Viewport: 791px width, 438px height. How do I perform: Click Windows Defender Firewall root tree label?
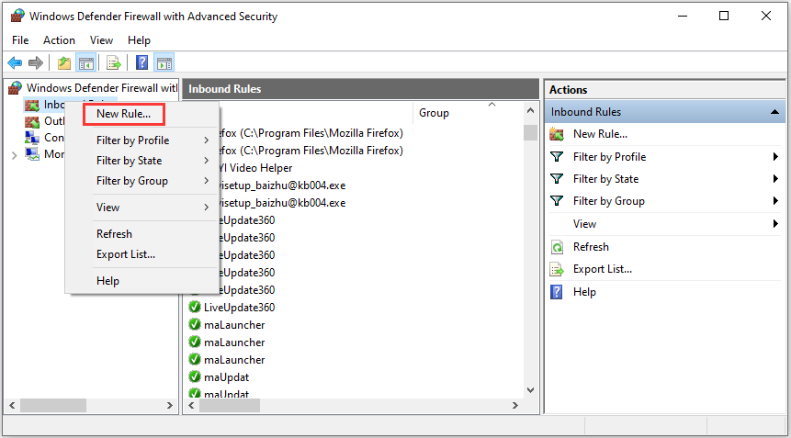pyautogui.click(x=102, y=88)
